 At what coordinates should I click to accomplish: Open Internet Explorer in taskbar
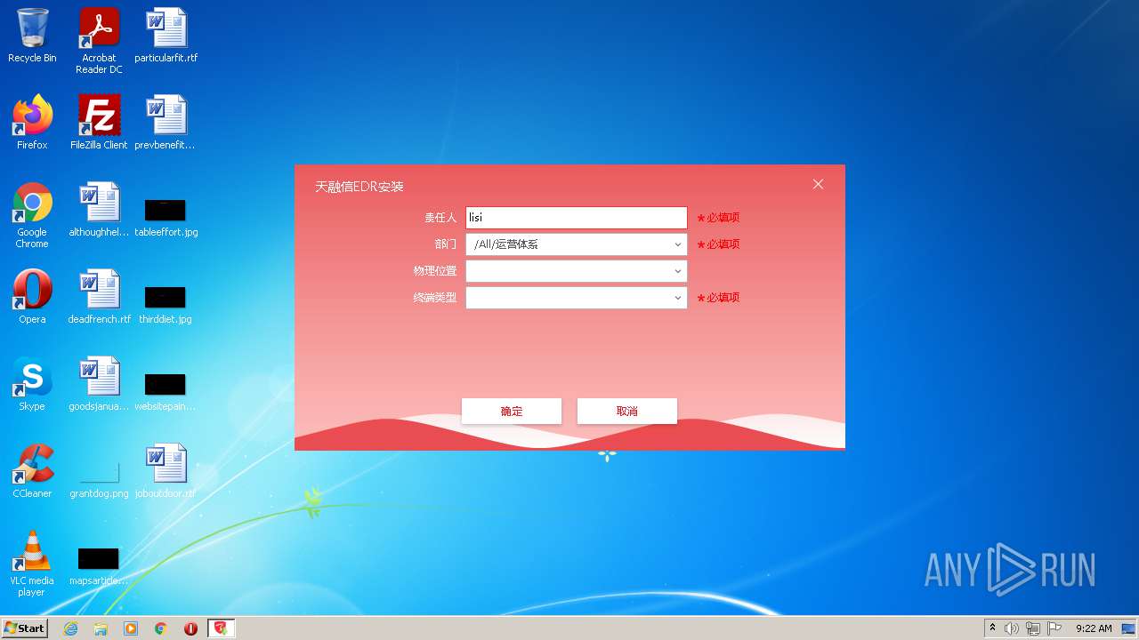point(70,628)
